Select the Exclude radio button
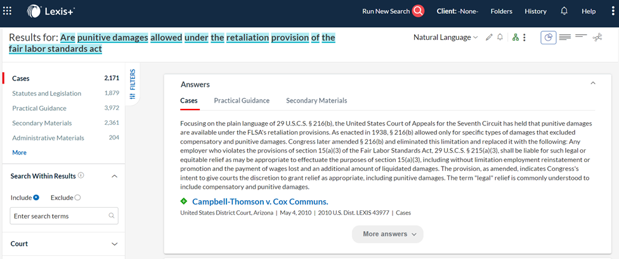Screen dimensions: 619x259 (77, 198)
